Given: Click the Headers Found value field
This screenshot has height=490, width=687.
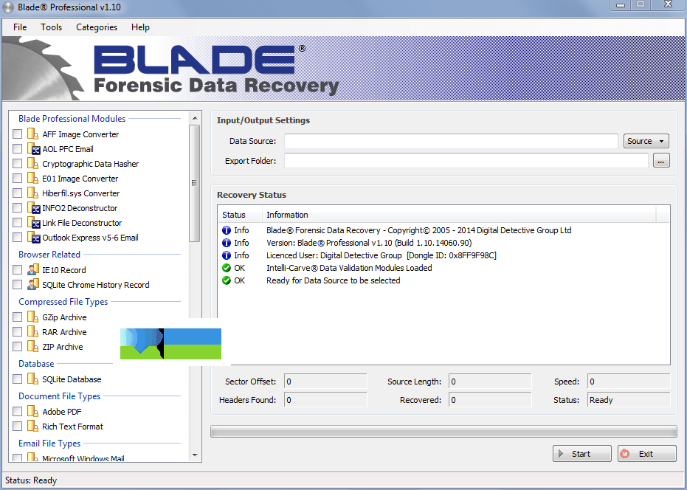Looking at the screenshot, I should coord(325,400).
